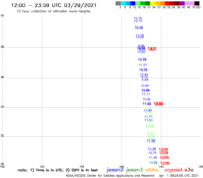Click the '34' latitude axis label
The height and width of the screenshot is (178, 203).
click(x=2, y=107)
